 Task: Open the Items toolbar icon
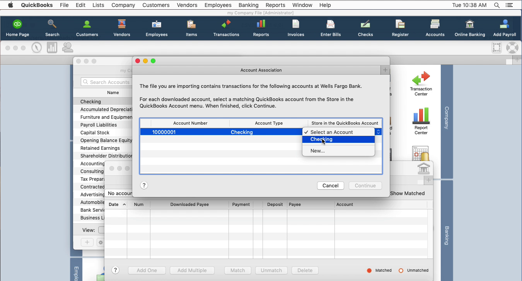tap(191, 28)
